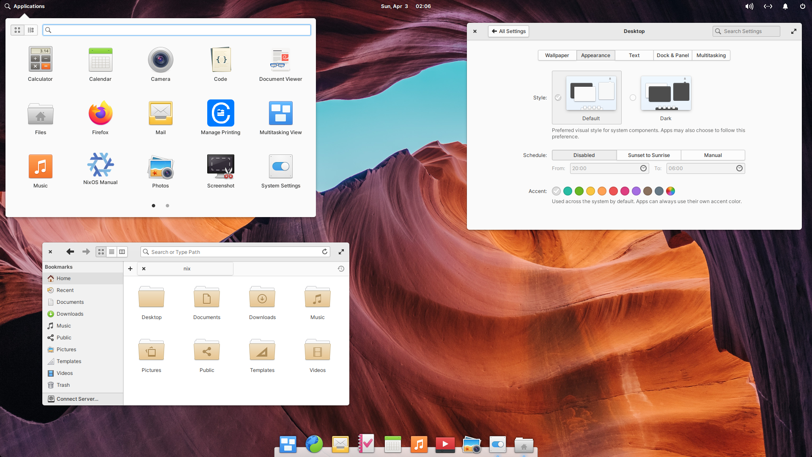Click the reload icon in path bar
The height and width of the screenshot is (457, 812).
point(325,252)
